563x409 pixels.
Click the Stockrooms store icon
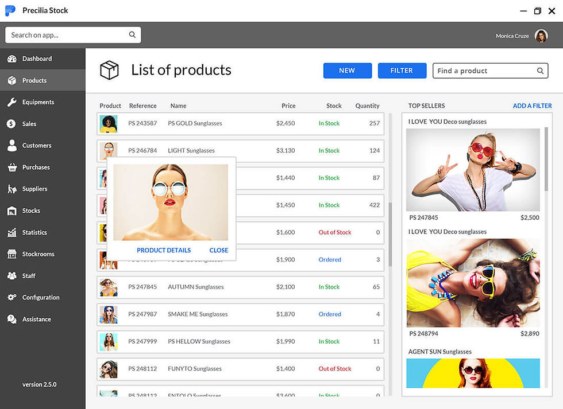(12, 254)
